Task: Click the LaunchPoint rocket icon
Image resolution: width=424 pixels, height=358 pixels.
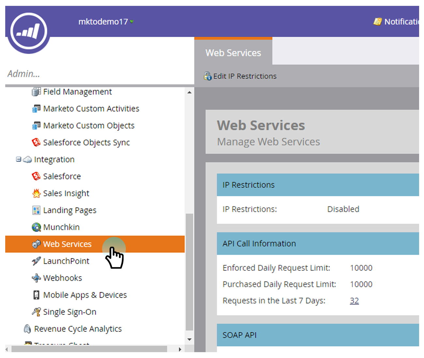Action: (x=36, y=261)
